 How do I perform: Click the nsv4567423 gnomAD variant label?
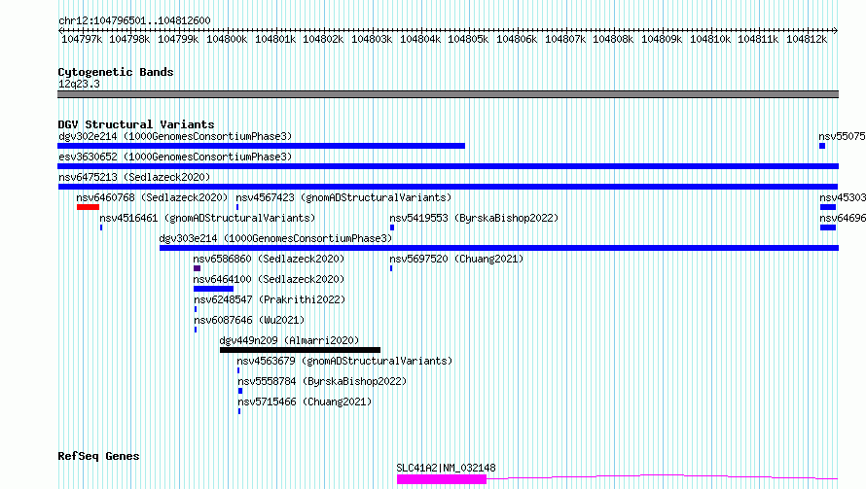pyautogui.click(x=343, y=197)
